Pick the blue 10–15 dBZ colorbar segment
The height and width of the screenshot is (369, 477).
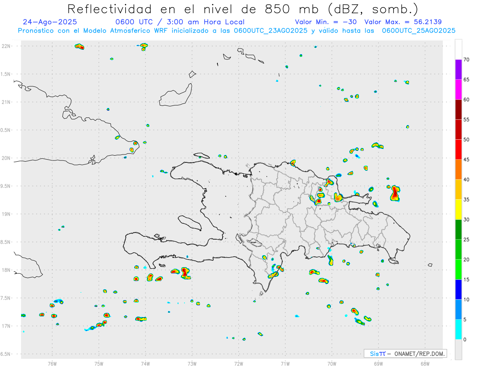click(x=458, y=289)
